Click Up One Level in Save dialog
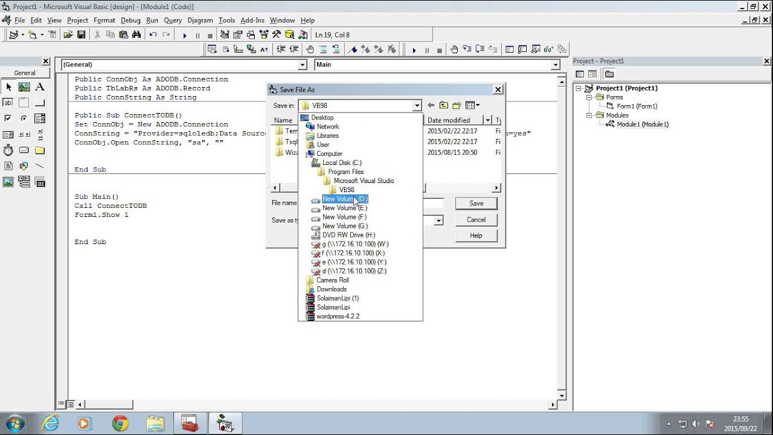The height and width of the screenshot is (435, 773). (444, 105)
